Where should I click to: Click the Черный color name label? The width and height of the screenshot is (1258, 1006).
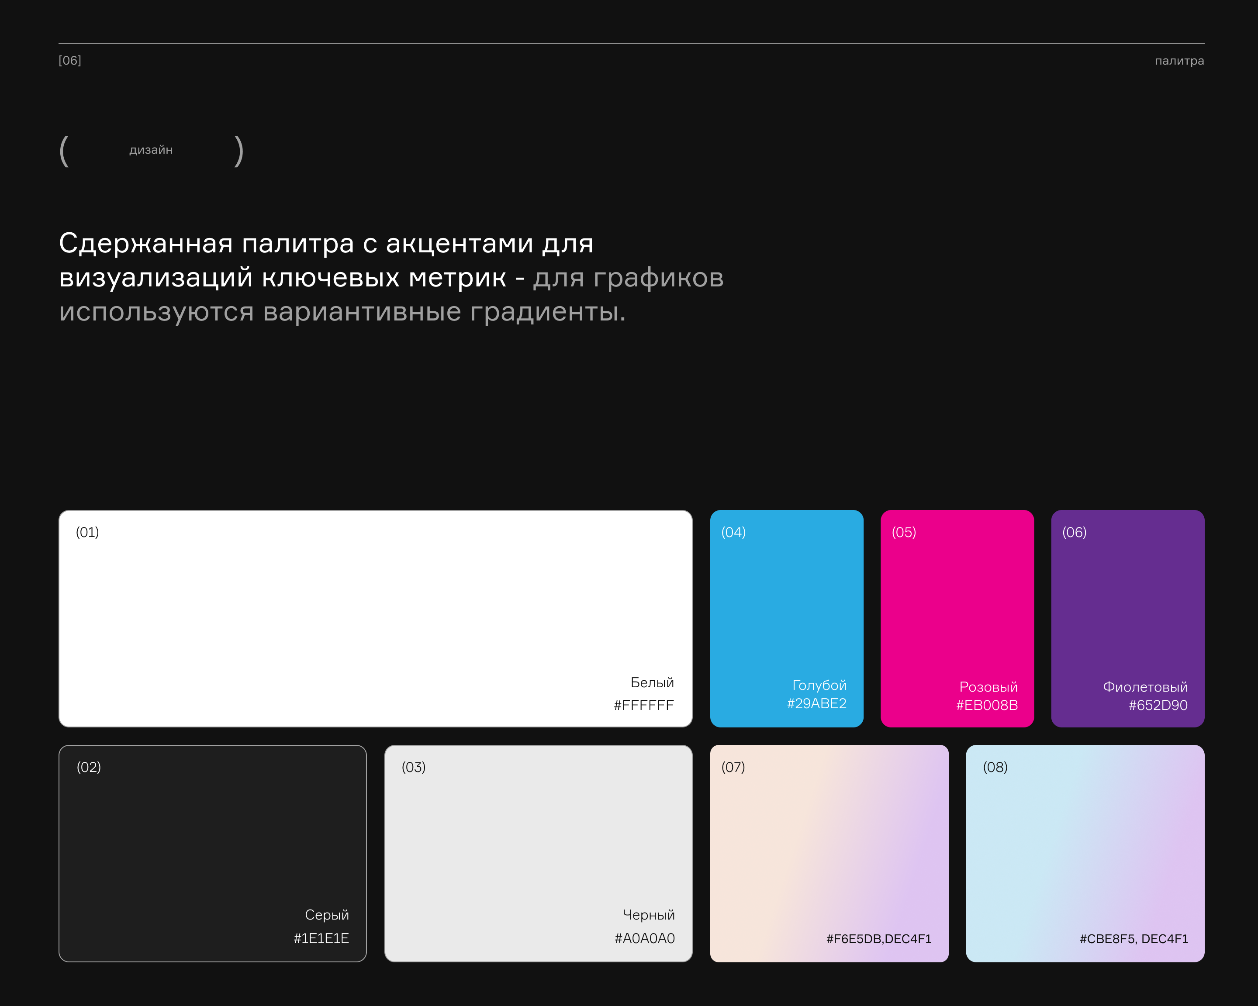[x=648, y=914]
